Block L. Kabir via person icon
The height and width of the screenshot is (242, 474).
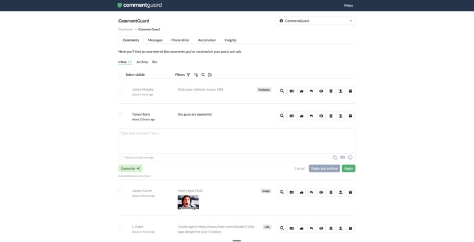(341, 228)
